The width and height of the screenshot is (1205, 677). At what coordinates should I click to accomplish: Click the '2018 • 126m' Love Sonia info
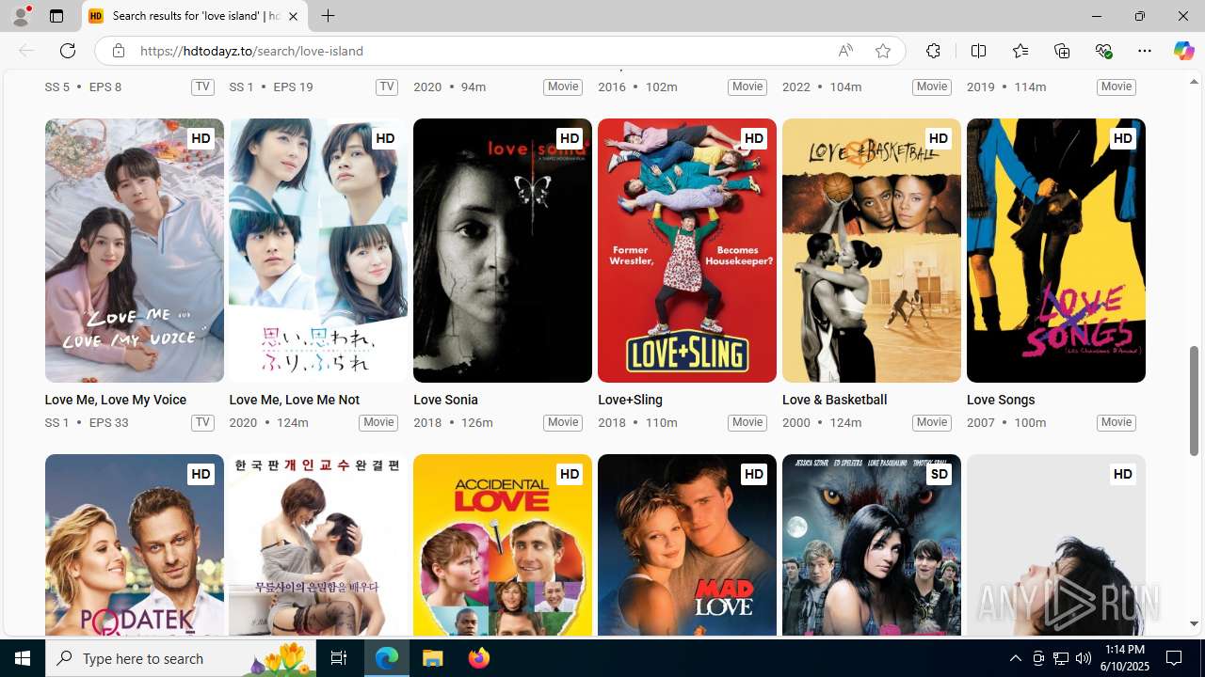coord(453,422)
